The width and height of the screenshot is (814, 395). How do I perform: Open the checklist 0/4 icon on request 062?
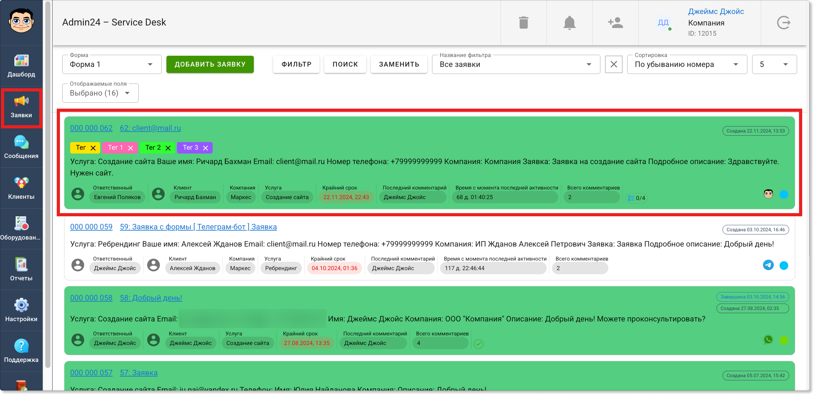pyautogui.click(x=636, y=198)
